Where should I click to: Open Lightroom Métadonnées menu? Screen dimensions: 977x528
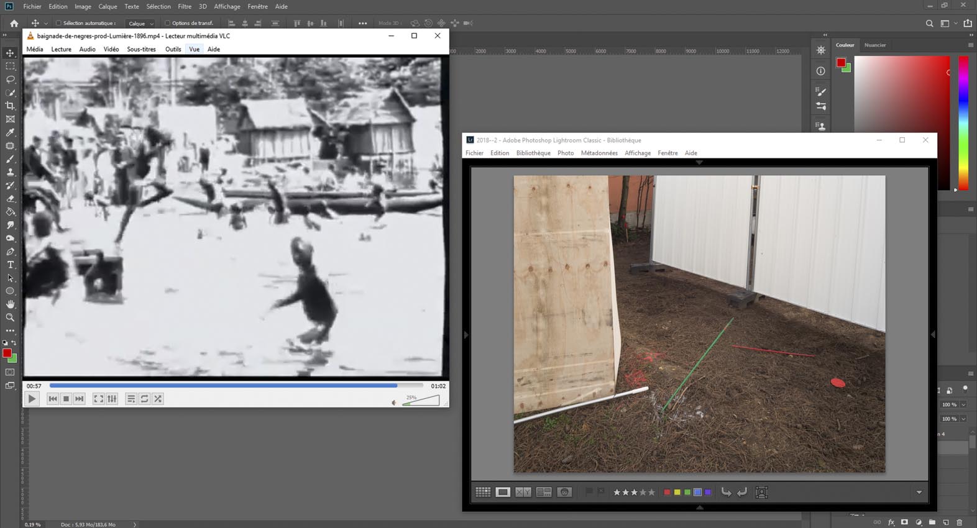[x=599, y=153]
